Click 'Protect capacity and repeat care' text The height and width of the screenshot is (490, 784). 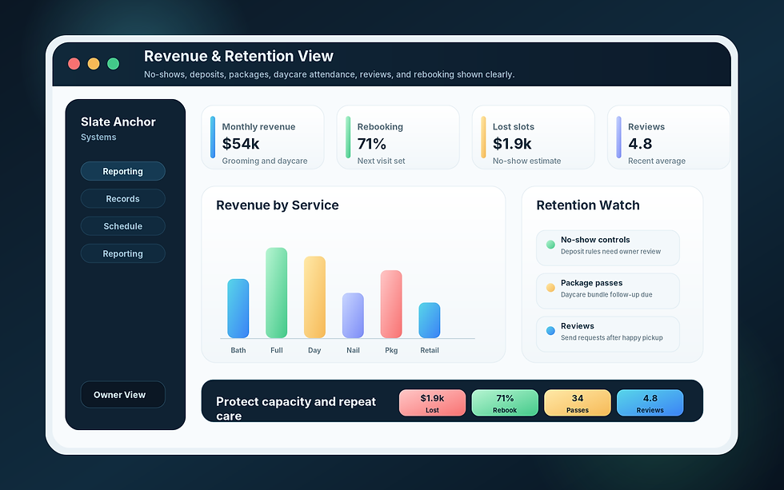[x=295, y=408]
